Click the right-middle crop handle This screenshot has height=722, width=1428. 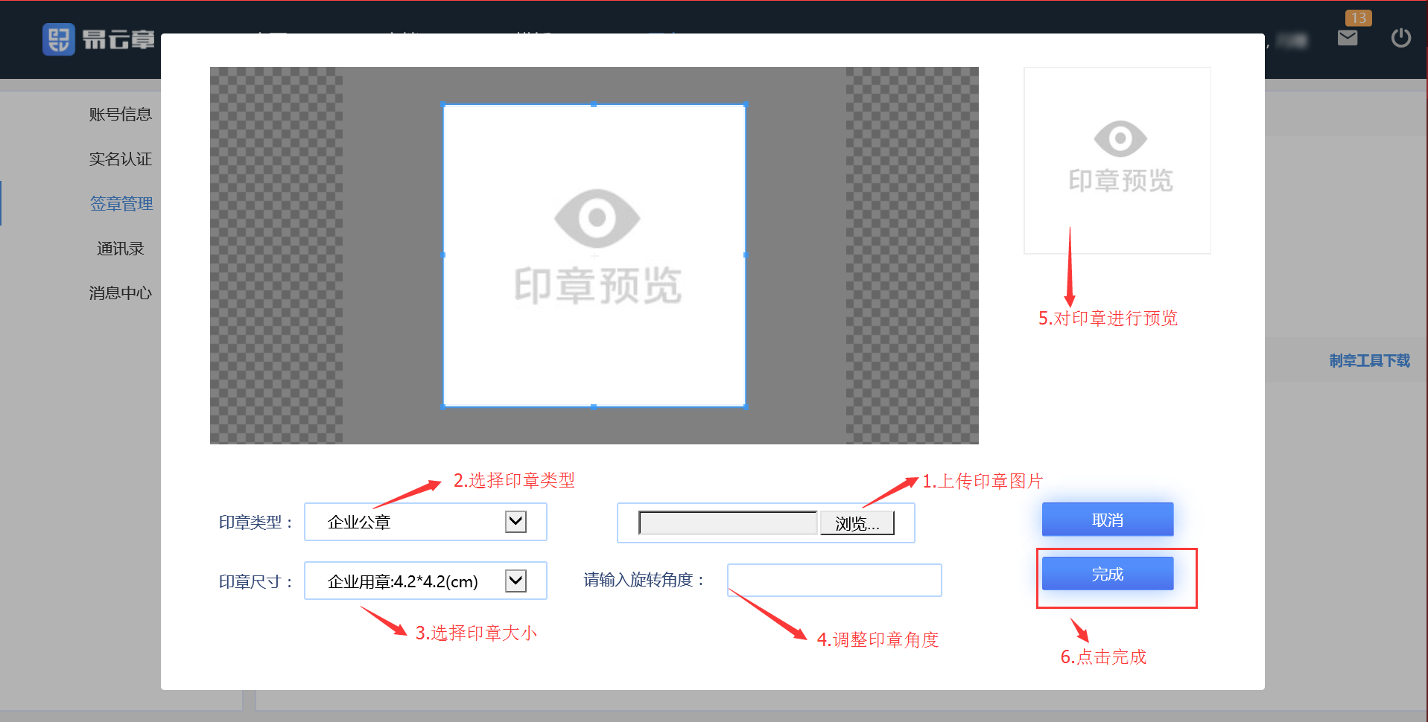pos(745,255)
